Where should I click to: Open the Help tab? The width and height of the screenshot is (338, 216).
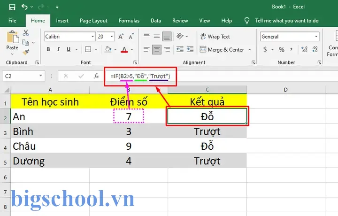pos(227,21)
